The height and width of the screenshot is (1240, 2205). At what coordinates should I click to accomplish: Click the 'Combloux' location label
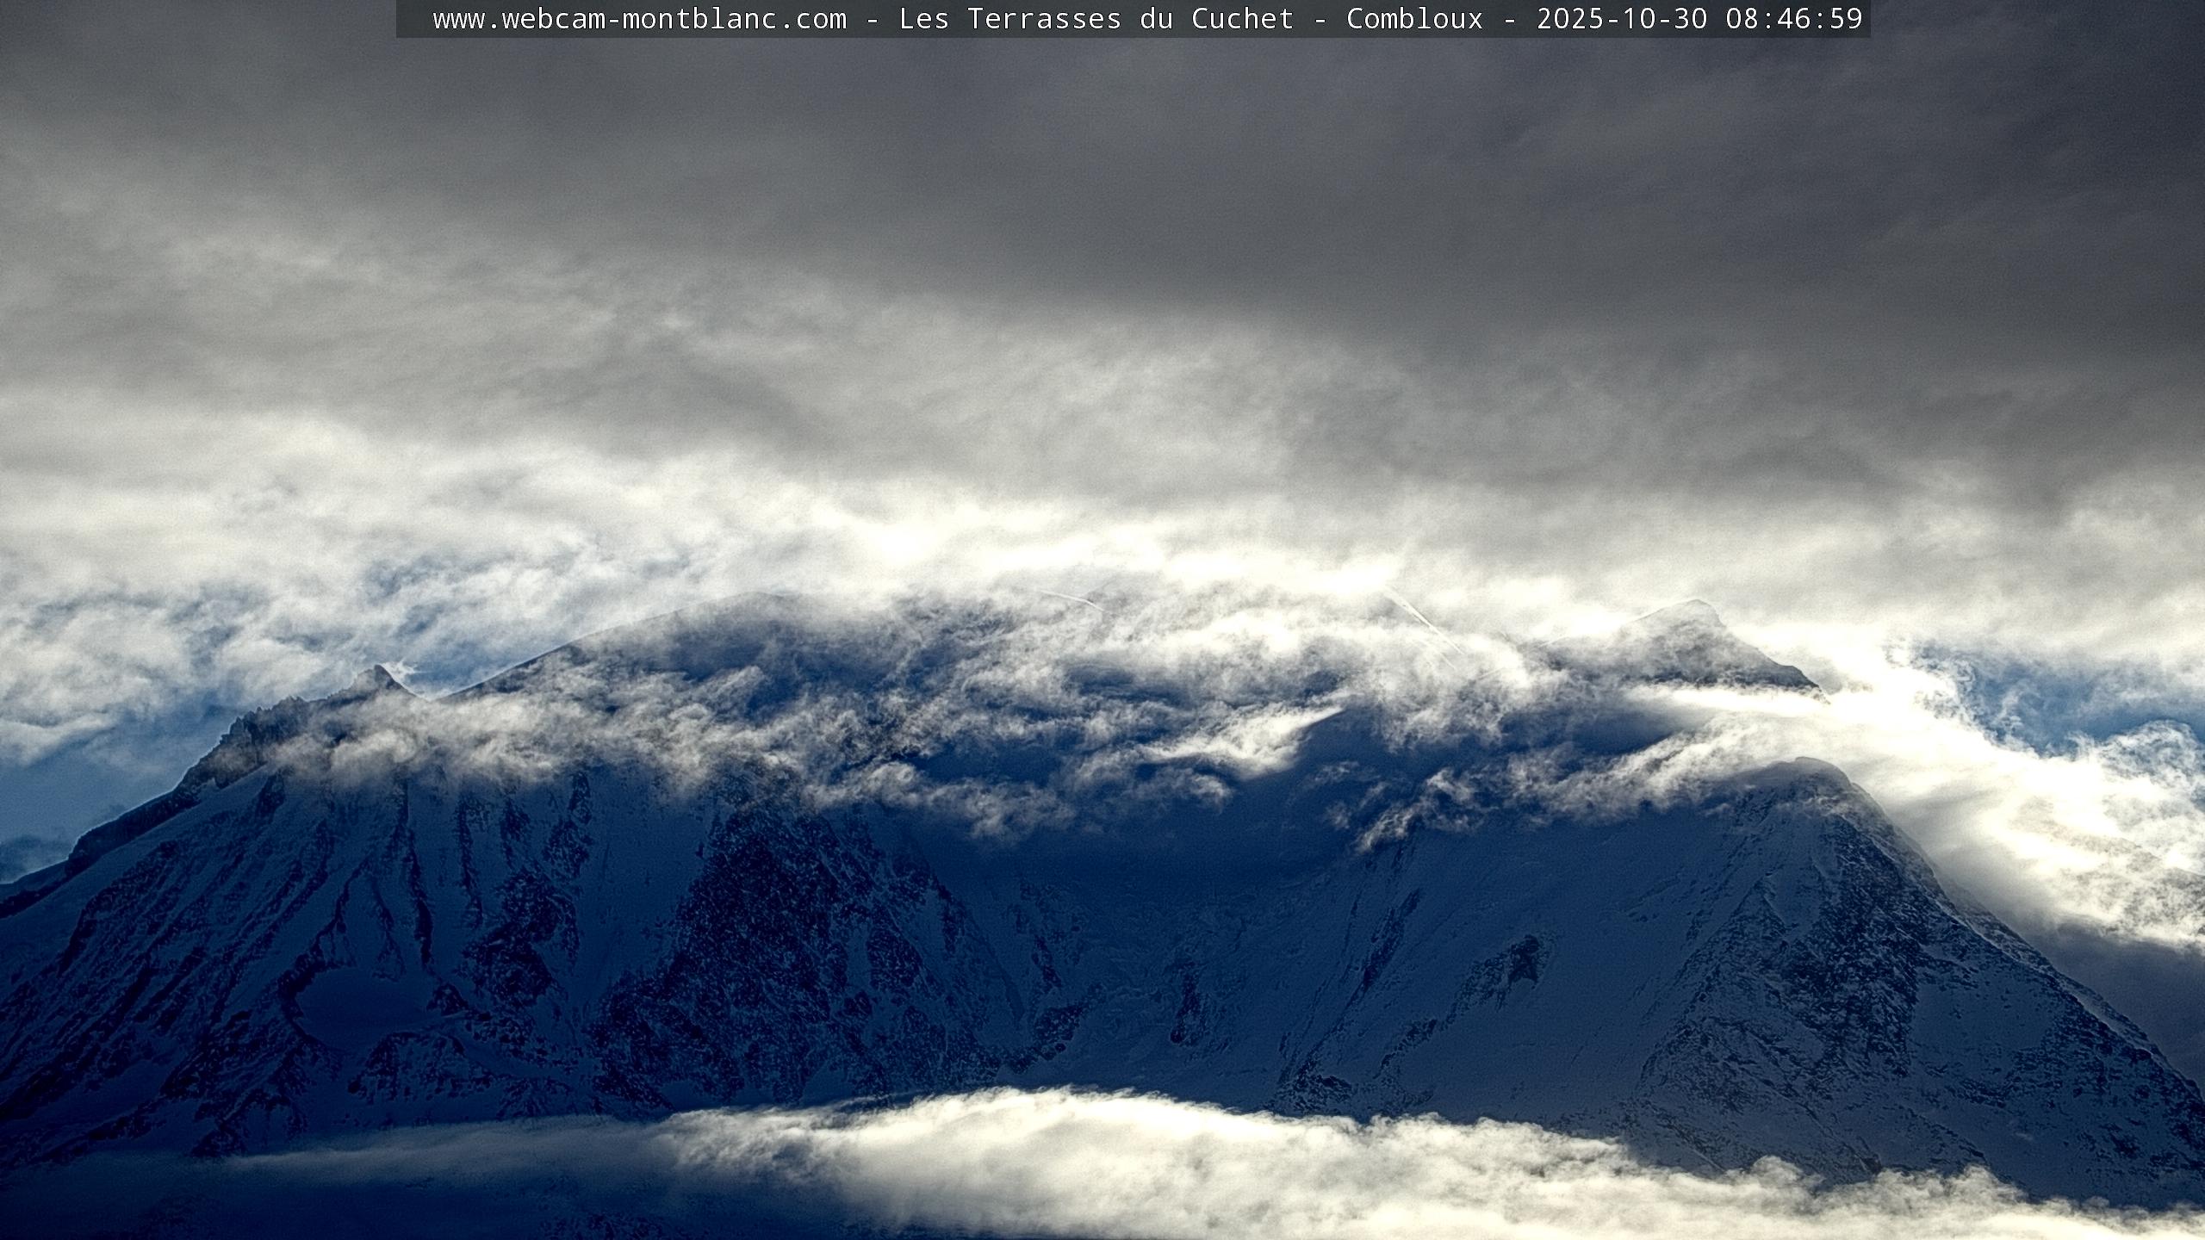(x=1414, y=19)
